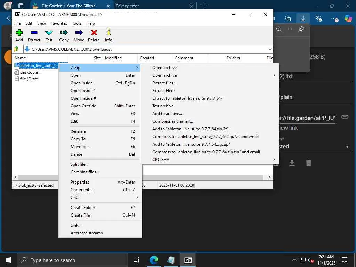Viewport: 356px width, 267px height.
Task: Pin the downloads panel
Action: [301, 29]
